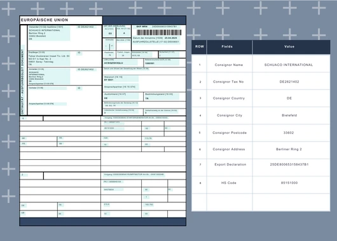
Task: Click the 25DE800653158437B1 value in the table
Action: pos(289,164)
